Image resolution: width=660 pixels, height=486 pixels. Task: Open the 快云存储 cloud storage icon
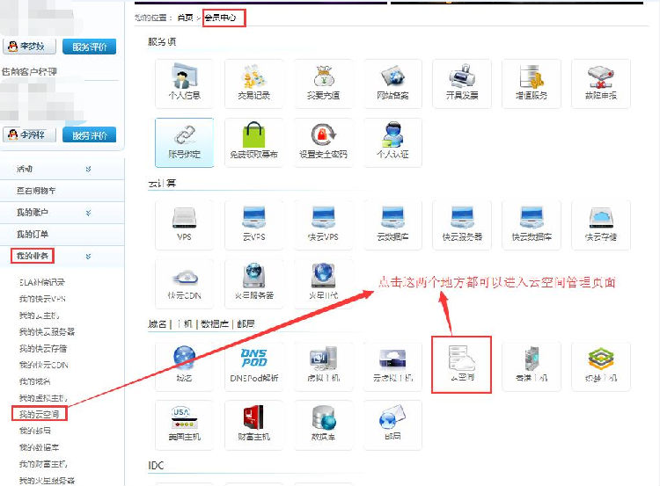pyautogui.click(x=601, y=224)
